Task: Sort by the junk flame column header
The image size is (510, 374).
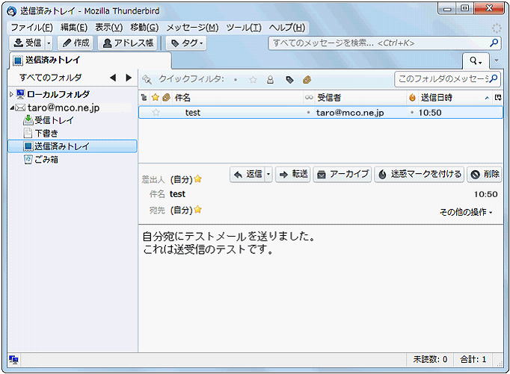Action: 412,97
